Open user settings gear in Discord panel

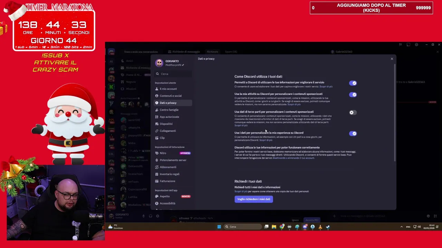tap(157, 216)
